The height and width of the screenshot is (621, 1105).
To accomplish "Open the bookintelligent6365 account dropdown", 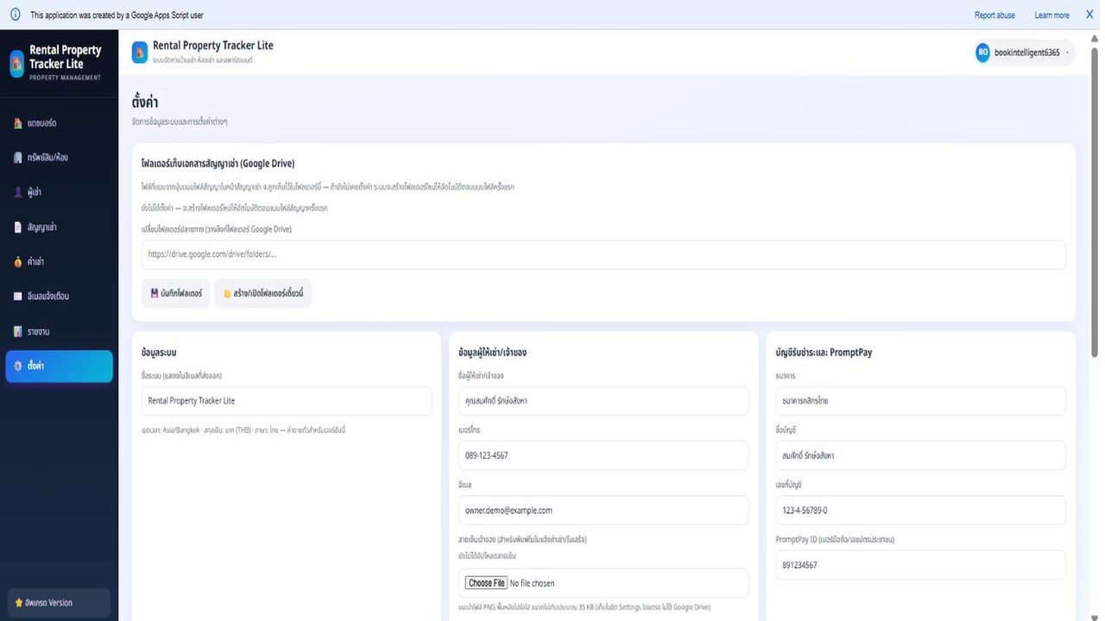I will coord(1025,53).
